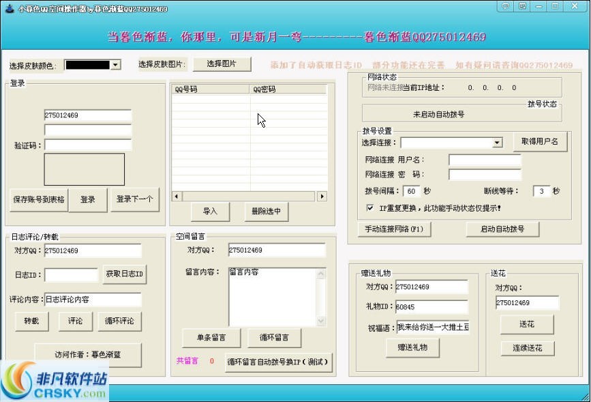
Task: Click the 连续送花 button
Action: [528, 348]
